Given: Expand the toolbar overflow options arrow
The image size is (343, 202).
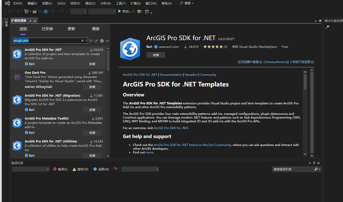Looking at the screenshot, I should coord(151,12).
